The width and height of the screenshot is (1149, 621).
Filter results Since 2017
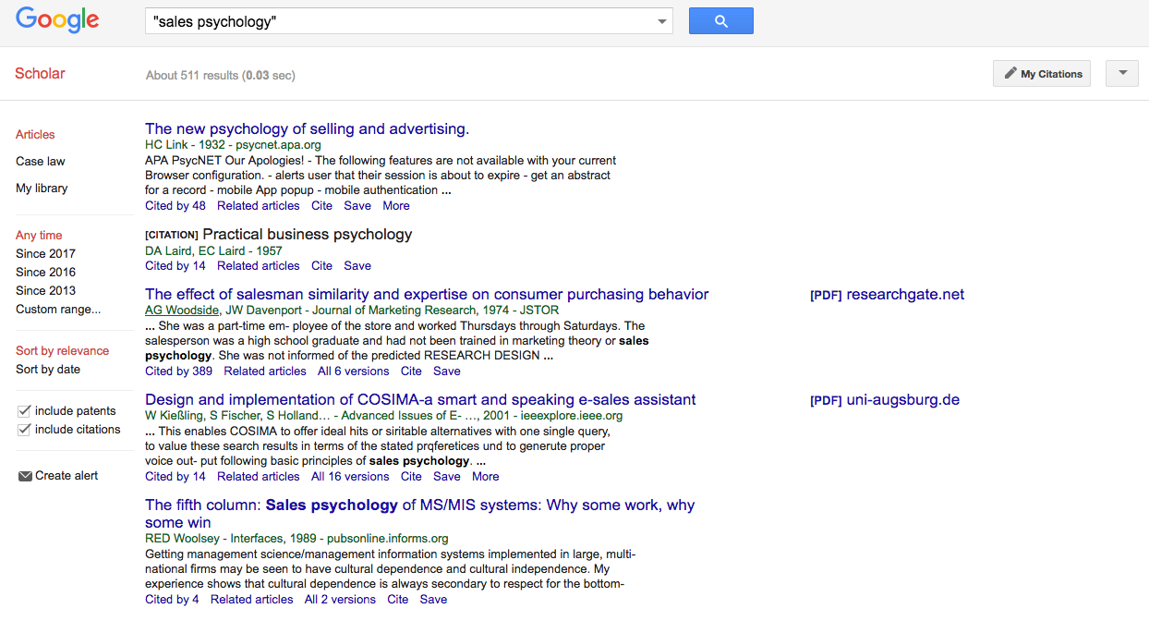(45, 254)
